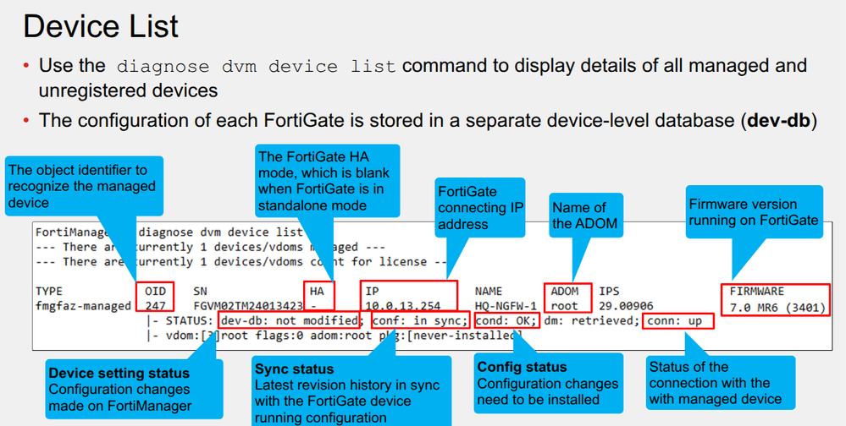Select the "SN" column header
The width and height of the screenshot is (846, 426).
click(x=200, y=292)
